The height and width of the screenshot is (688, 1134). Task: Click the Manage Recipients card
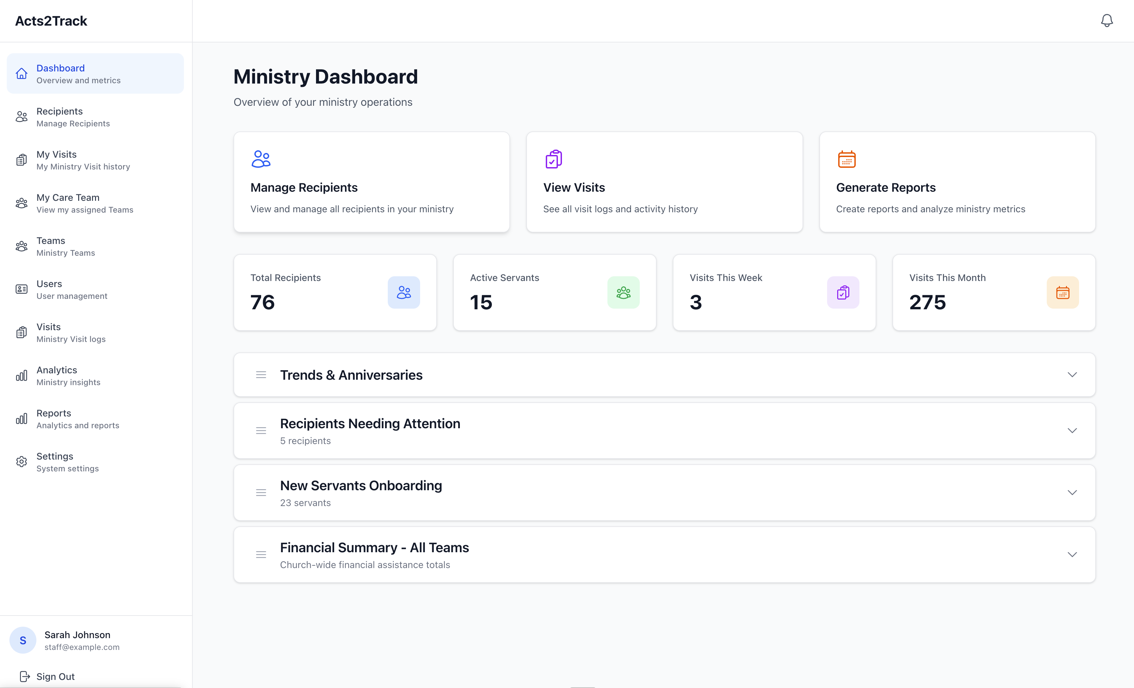[x=371, y=182]
